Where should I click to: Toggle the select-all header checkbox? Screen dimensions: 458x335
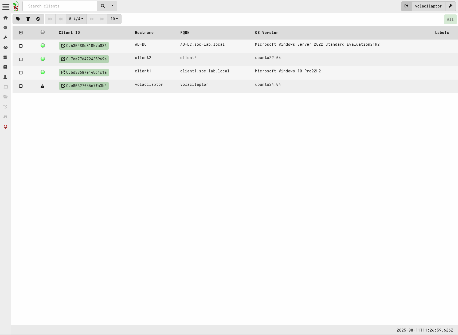coord(21,33)
